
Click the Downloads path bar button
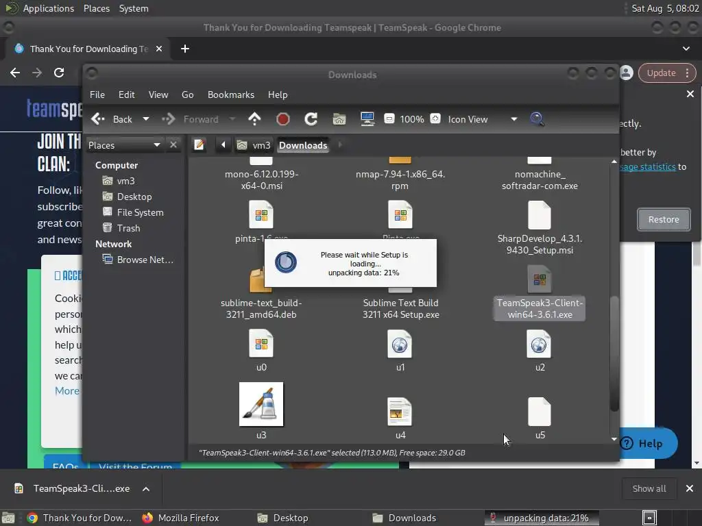click(x=303, y=145)
